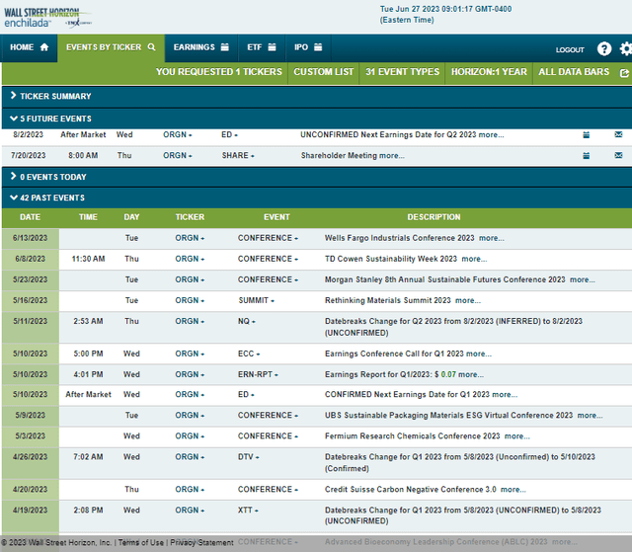Sort by the DESCRIPTION column header
The height and width of the screenshot is (552, 632).
tap(434, 217)
